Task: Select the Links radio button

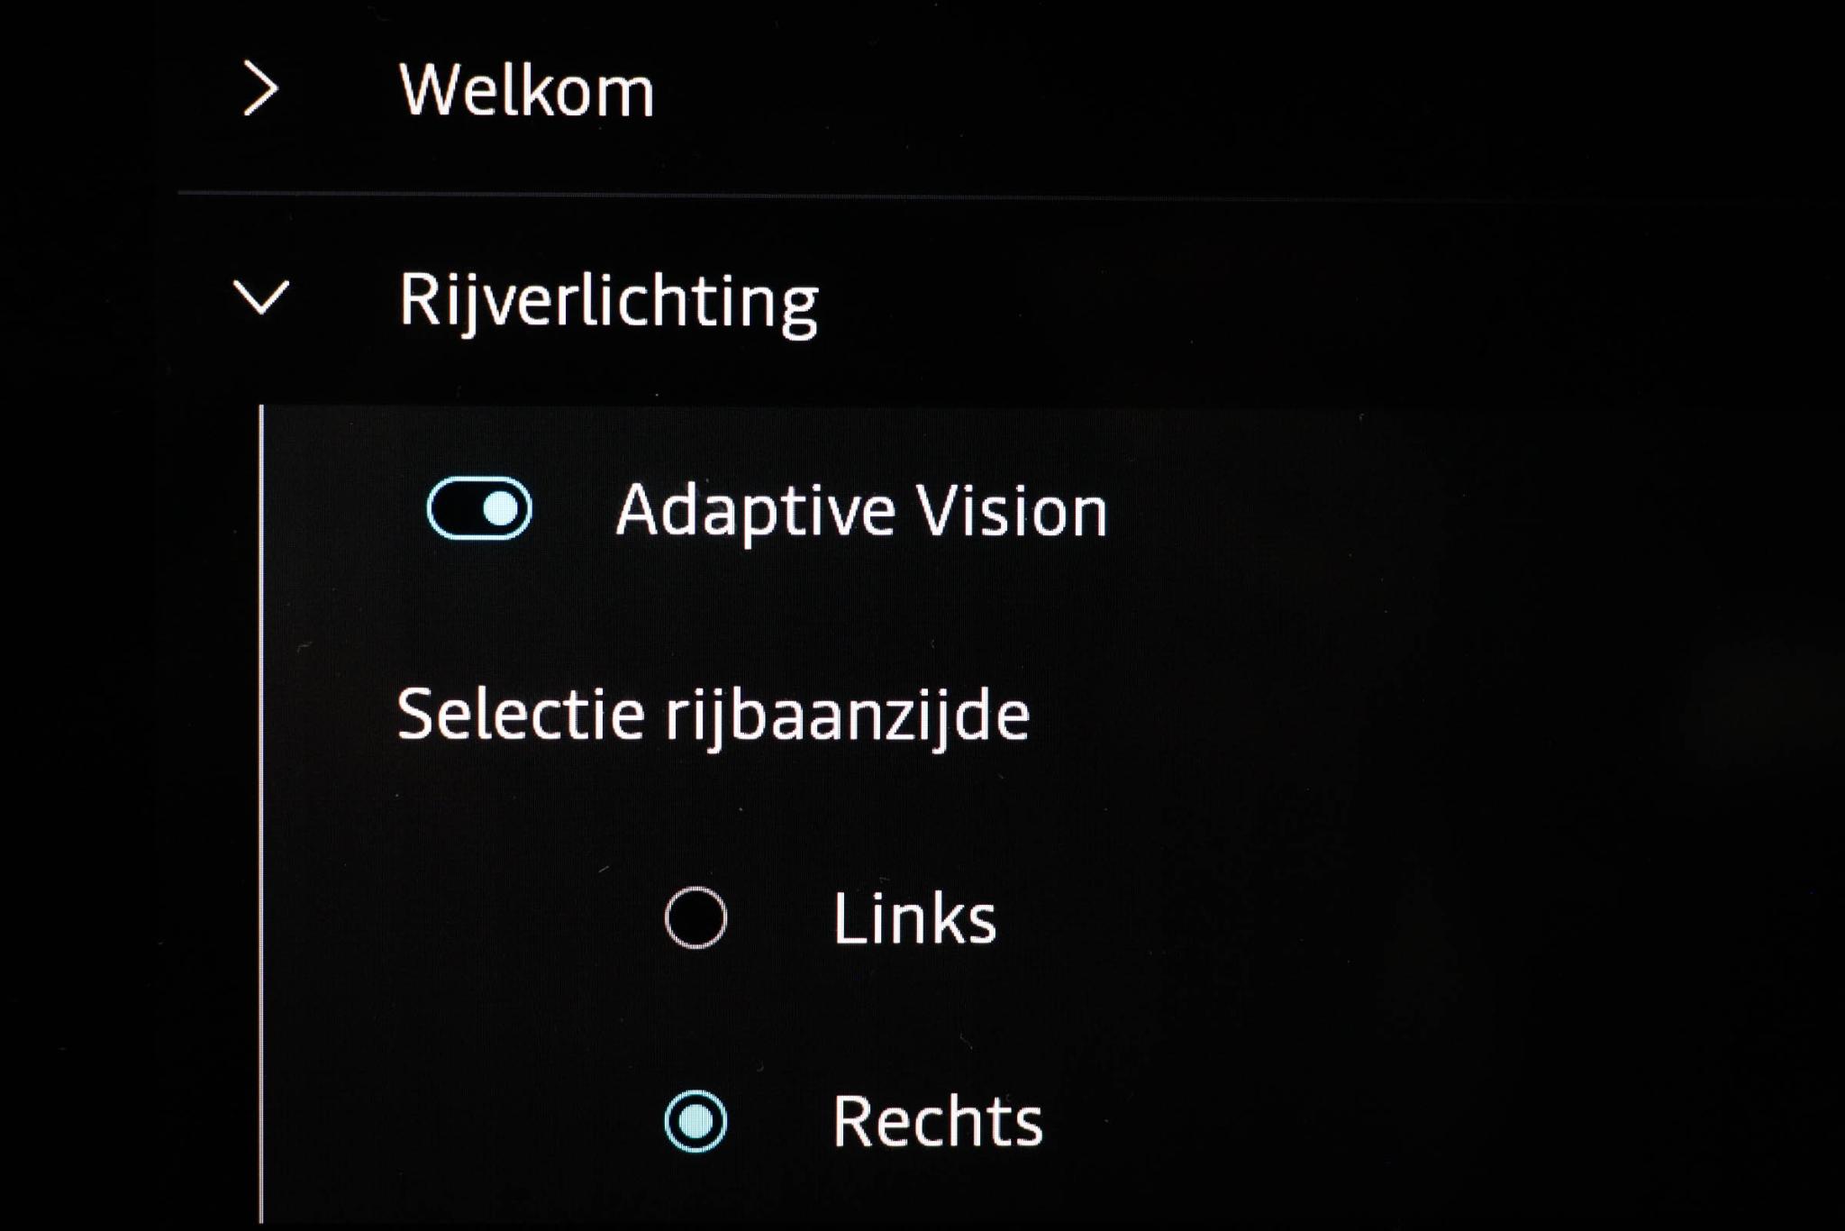Action: click(695, 918)
